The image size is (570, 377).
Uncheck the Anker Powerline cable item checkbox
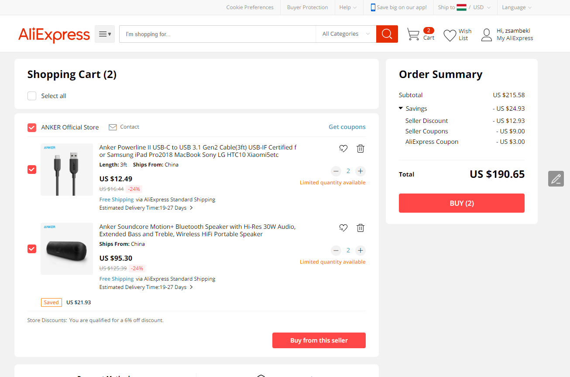32,170
